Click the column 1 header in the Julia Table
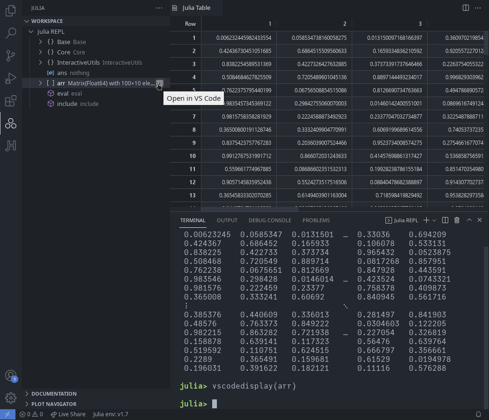The height and width of the screenshot is (420, 489). point(270,23)
